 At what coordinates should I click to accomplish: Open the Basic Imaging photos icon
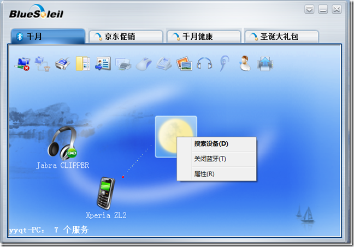(184, 64)
